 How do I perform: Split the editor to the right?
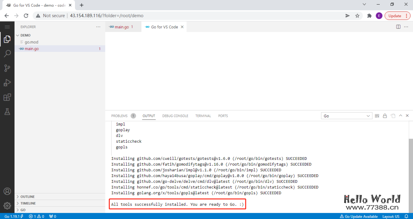point(398,27)
